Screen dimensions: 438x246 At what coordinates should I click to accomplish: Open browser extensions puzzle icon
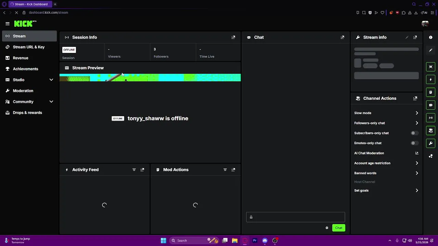404,13
